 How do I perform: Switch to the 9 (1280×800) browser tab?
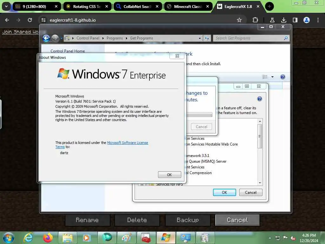37,6
